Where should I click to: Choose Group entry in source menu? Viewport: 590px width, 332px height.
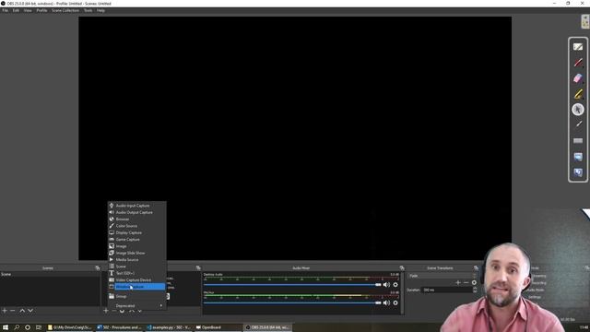(x=137, y=296)
